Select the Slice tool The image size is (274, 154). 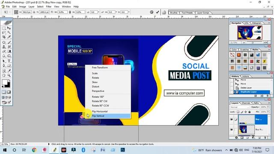[9, 37]
